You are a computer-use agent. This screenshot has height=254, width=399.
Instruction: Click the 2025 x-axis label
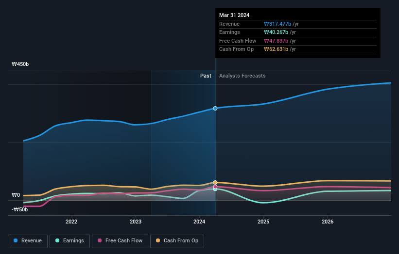(263, 222)
